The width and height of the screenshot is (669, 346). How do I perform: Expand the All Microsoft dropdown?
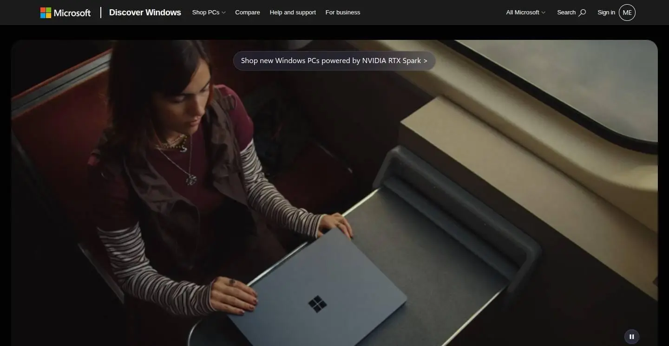click(x=525, y=13)
